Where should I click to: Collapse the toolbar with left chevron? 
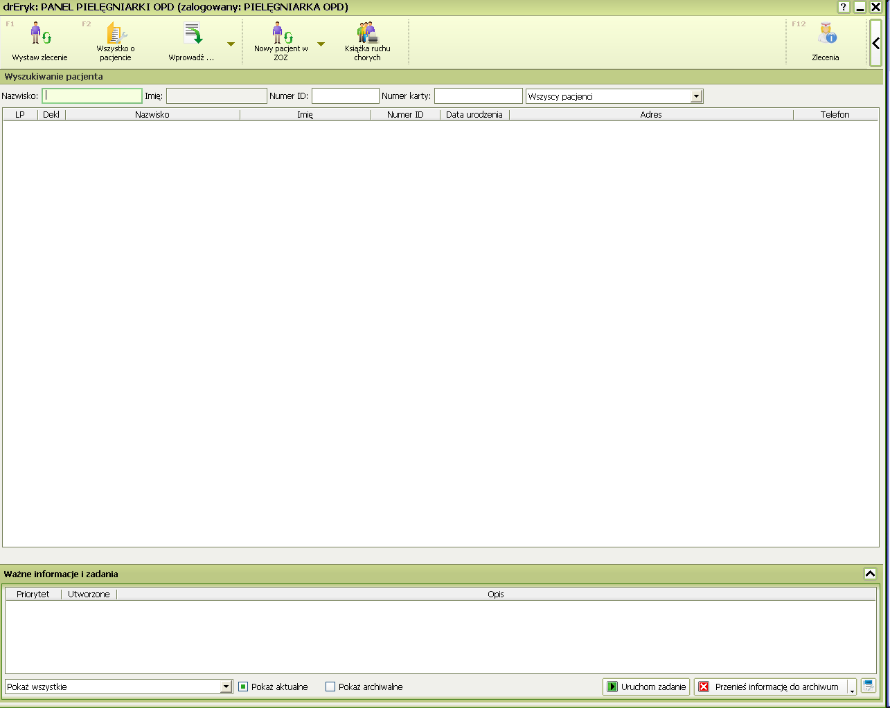coord(876,43)
